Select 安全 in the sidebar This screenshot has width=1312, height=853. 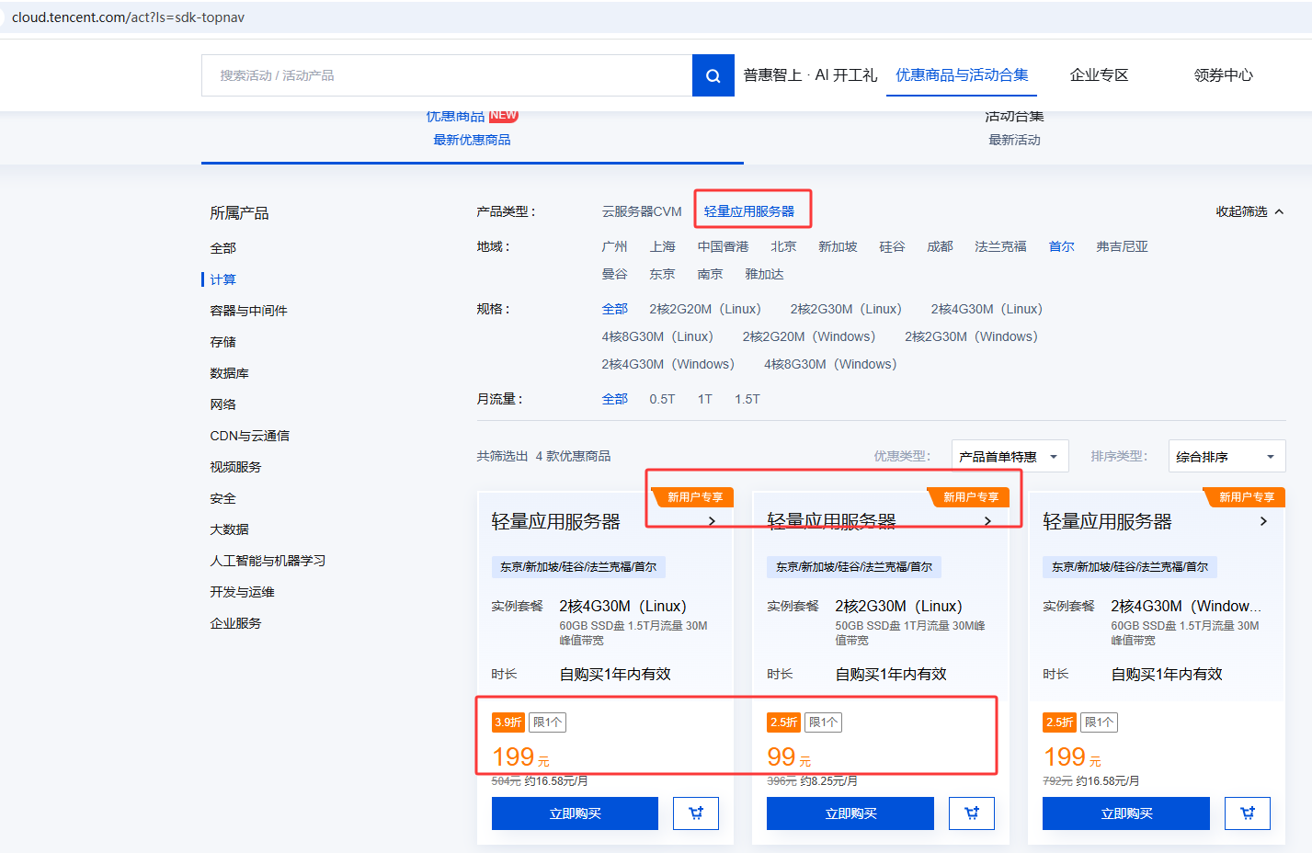click(x=223, y=498)
